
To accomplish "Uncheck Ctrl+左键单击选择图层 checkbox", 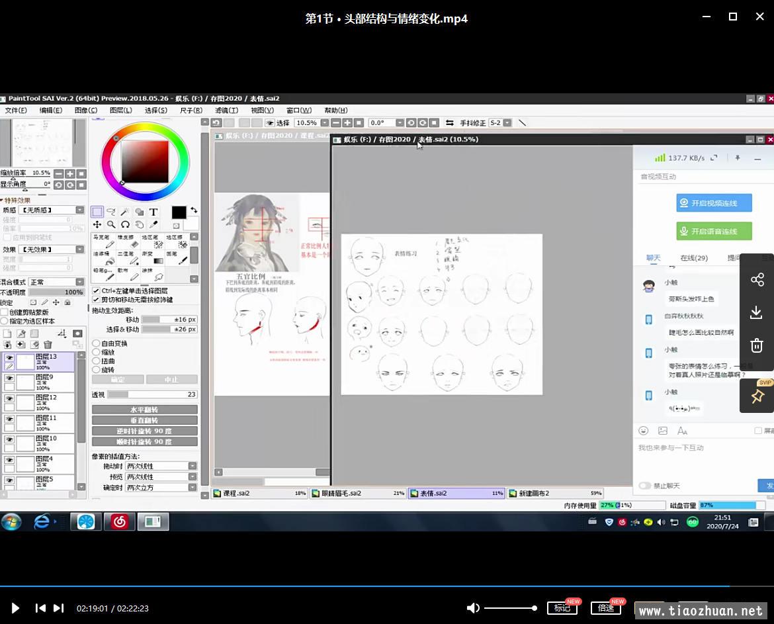I will [97, 290].
